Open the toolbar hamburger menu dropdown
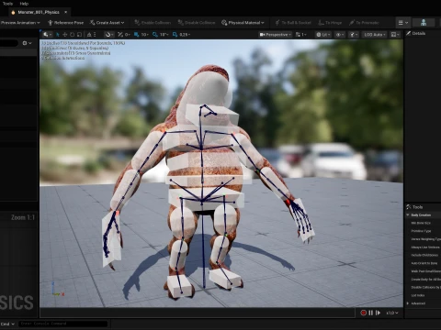 402,23
